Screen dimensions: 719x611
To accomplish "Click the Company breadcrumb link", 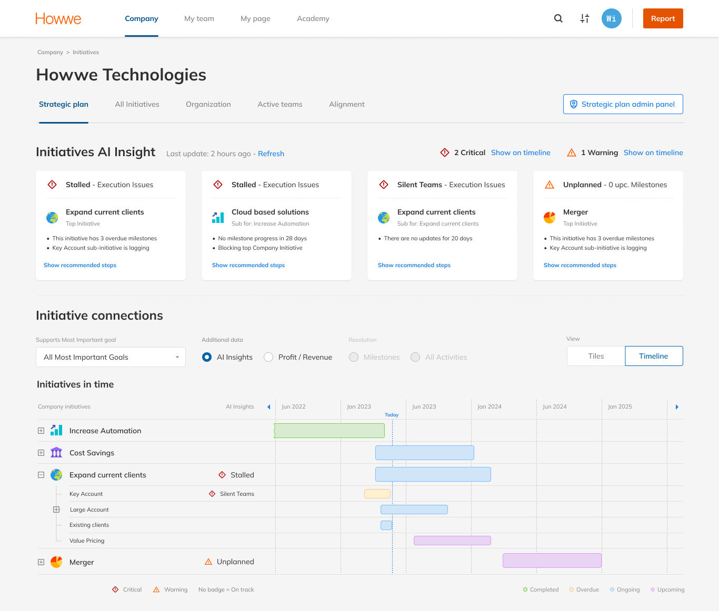I will pyautogui.click(x=50, y=52).
